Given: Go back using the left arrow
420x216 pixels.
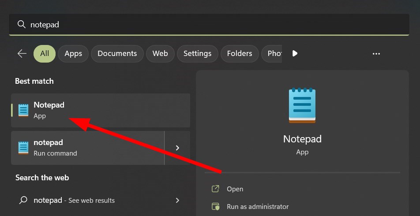Looking at the screenshot, I should coord(22,53).
